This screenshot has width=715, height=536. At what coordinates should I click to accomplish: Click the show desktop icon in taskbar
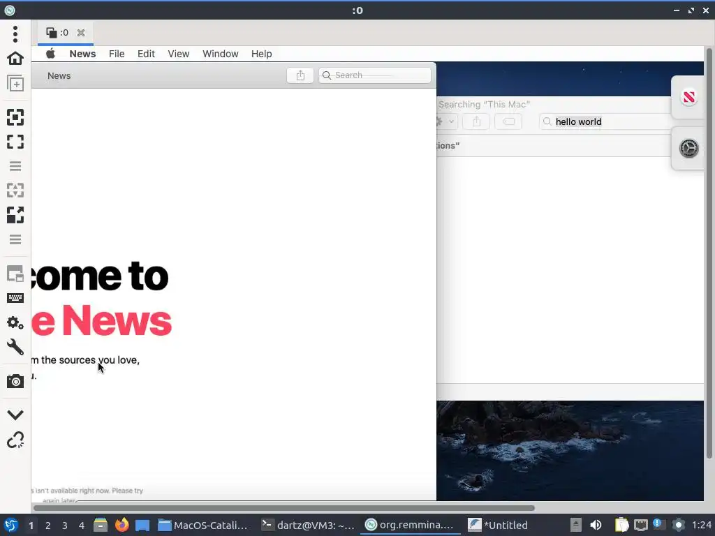pos(142,526)
